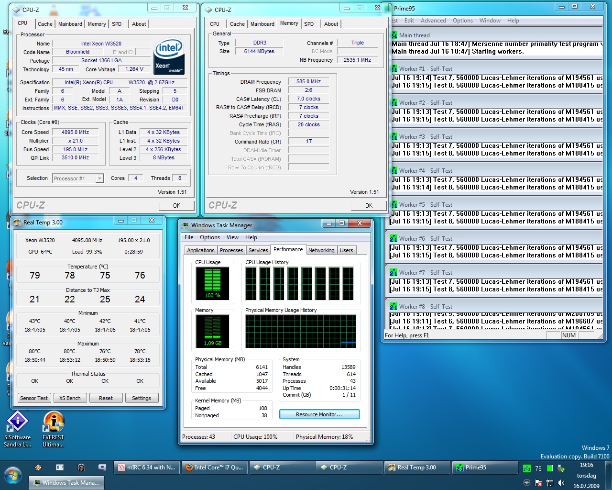The height and width of the screenshot is (490, 612).
Task: Open Resource Monitor from Task Manager
Action: click(x=319, y=414)
